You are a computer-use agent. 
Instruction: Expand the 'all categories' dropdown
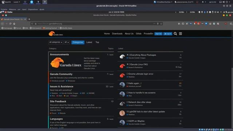[56, 42]
